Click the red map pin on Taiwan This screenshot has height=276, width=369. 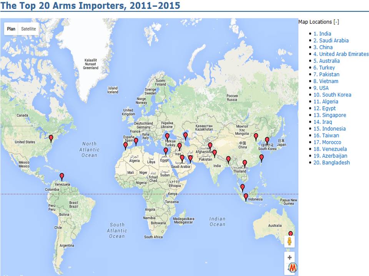point(261,158)
